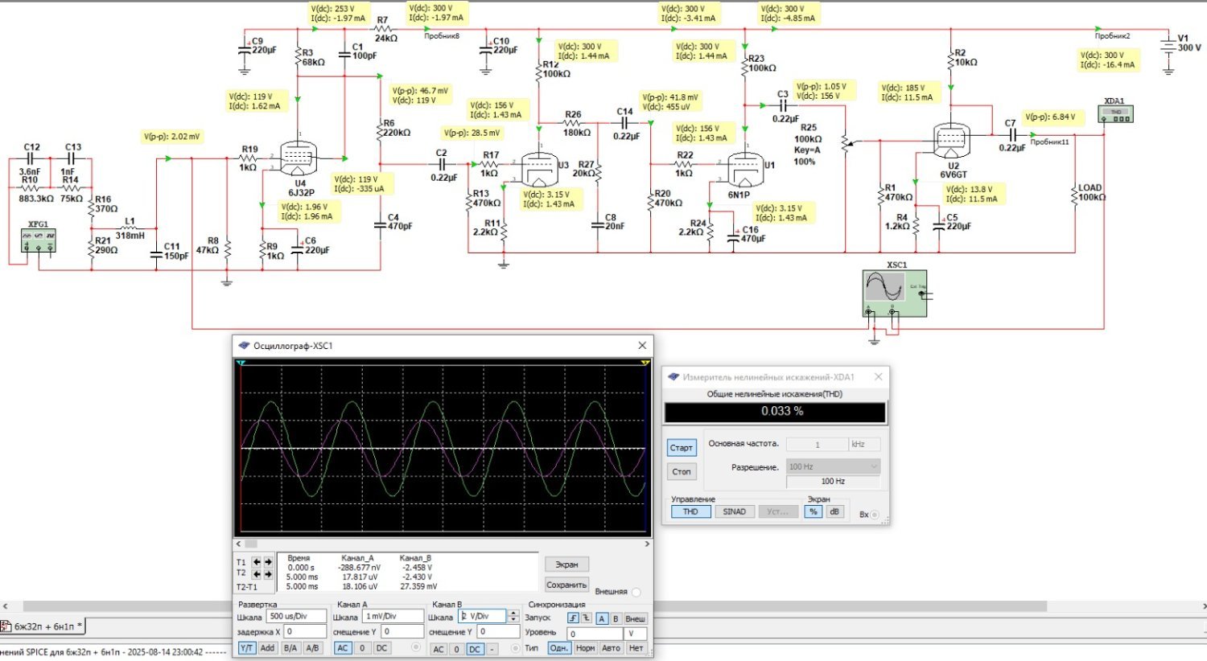The width and height of the screenshot is (1207, 661).
Task: Select the B/A timebase mode button
Action: coord(290,648)
